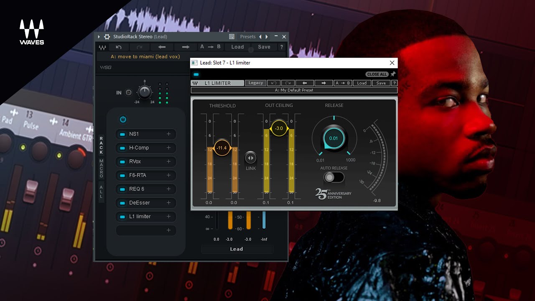
Task: Copy A to B in StudioRack
Action: (210, 47)
